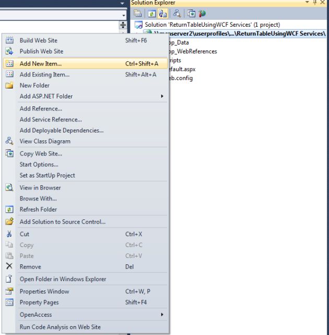Viewport: 329px width, 335px height.
Task: Choose Set as StartUp Project
Action: [86, 176]
